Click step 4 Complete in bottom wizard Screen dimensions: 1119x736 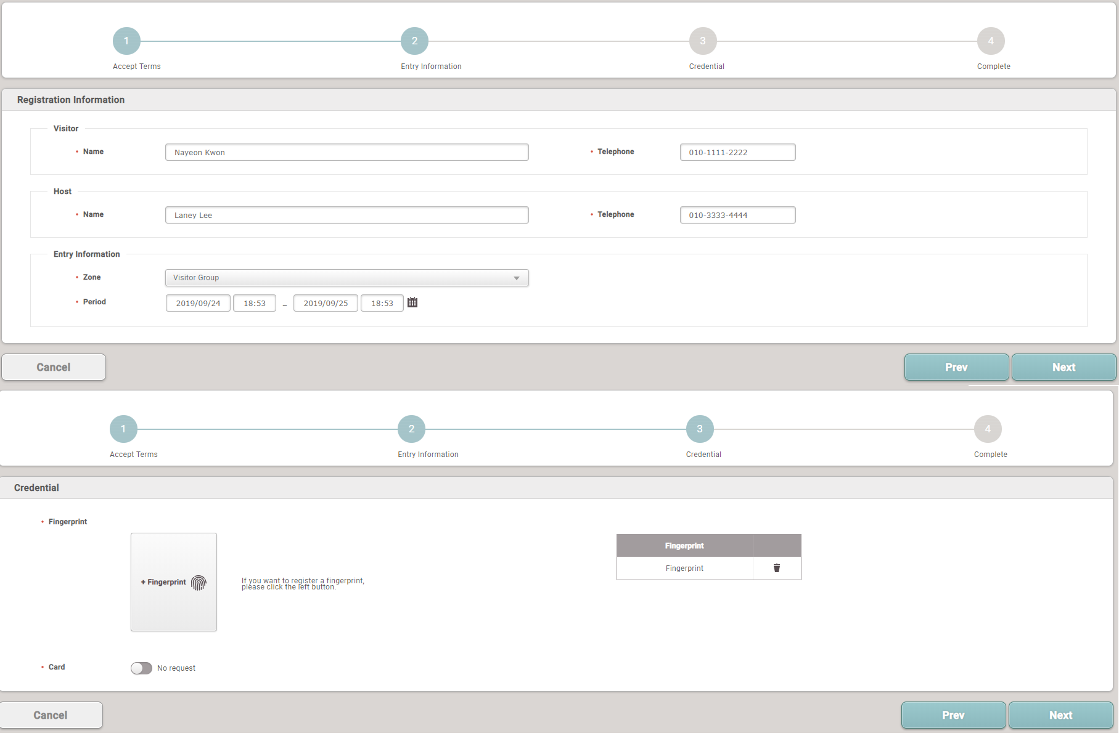point(987,429)
